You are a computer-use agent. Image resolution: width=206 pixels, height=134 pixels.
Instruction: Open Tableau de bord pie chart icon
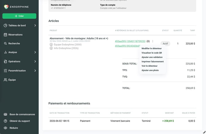(6, 26)
